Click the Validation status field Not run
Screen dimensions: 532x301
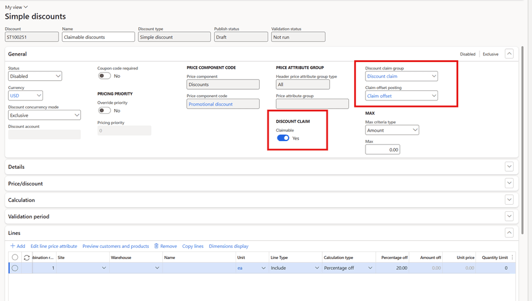[x=298, y=37]
